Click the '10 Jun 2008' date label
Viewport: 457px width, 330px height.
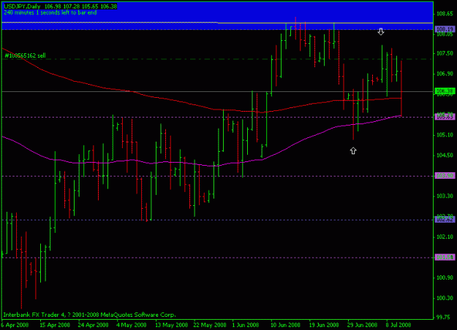coord(285,325)
